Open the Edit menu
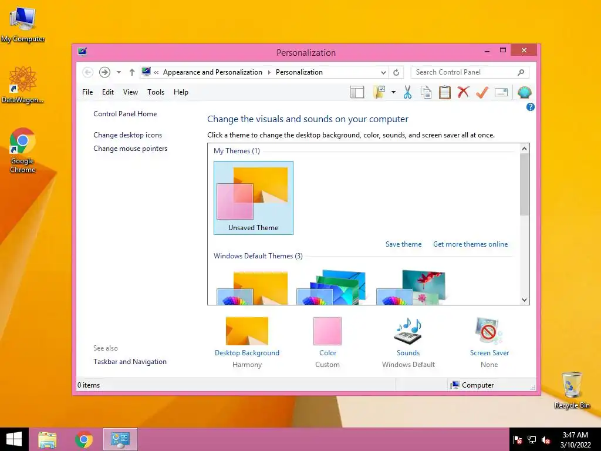 click(x=108, y=92)
